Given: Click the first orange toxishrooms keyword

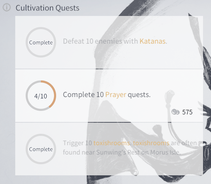Looking at the screenshot, I should point(112,143).
